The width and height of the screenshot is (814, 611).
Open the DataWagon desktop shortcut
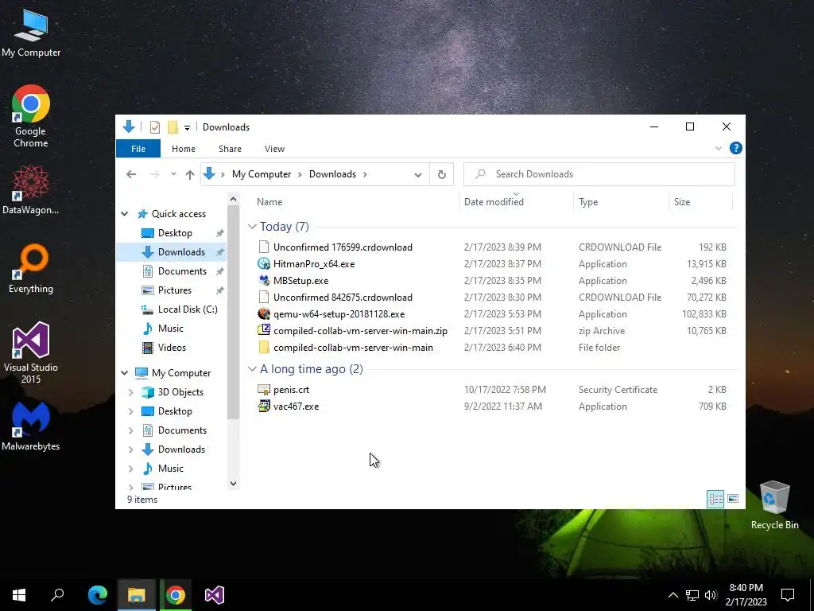(31, 189)
